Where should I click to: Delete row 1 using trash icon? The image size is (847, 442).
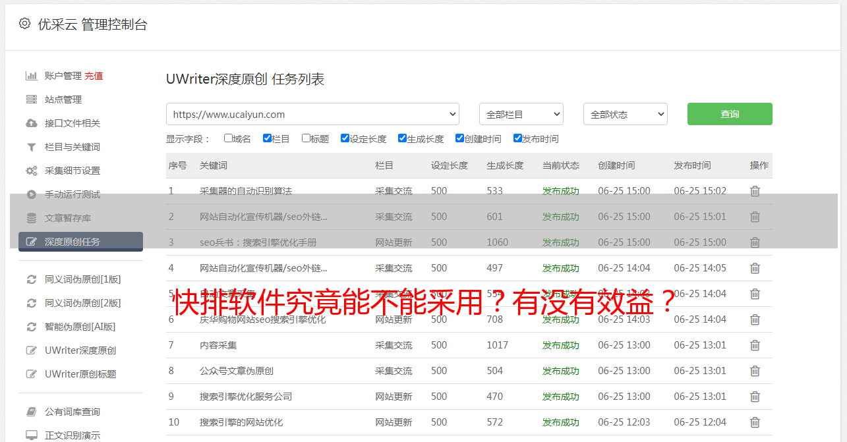755,191
